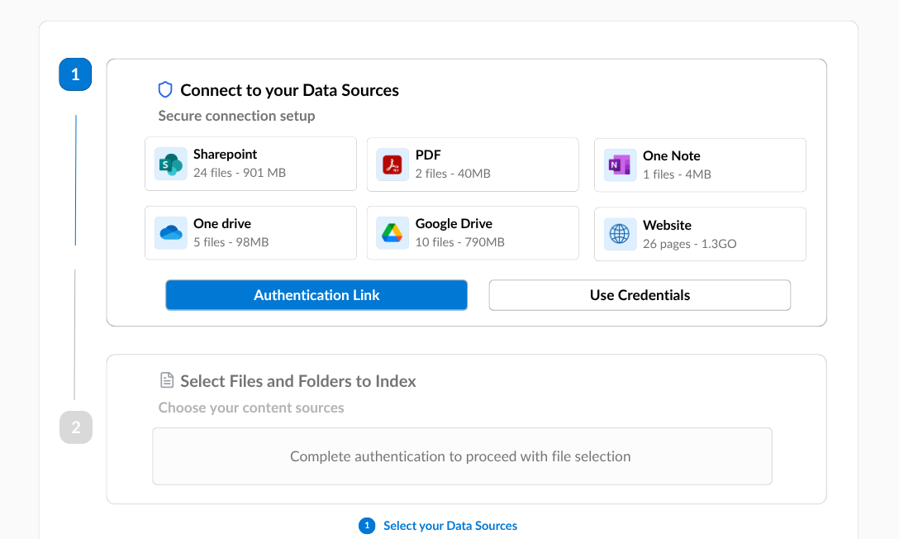
Task: Click the "1 files - 4MB" text
Action: 677,174
